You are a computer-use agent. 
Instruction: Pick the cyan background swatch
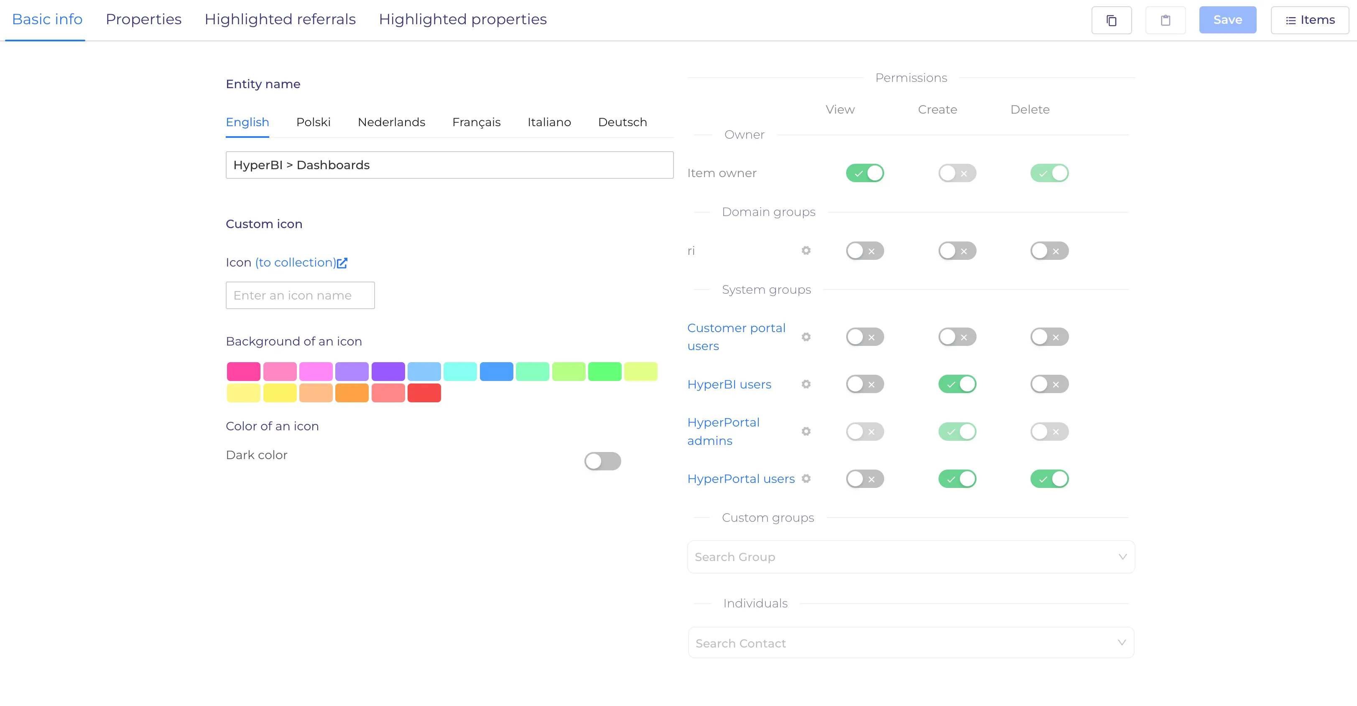[460, 372]
